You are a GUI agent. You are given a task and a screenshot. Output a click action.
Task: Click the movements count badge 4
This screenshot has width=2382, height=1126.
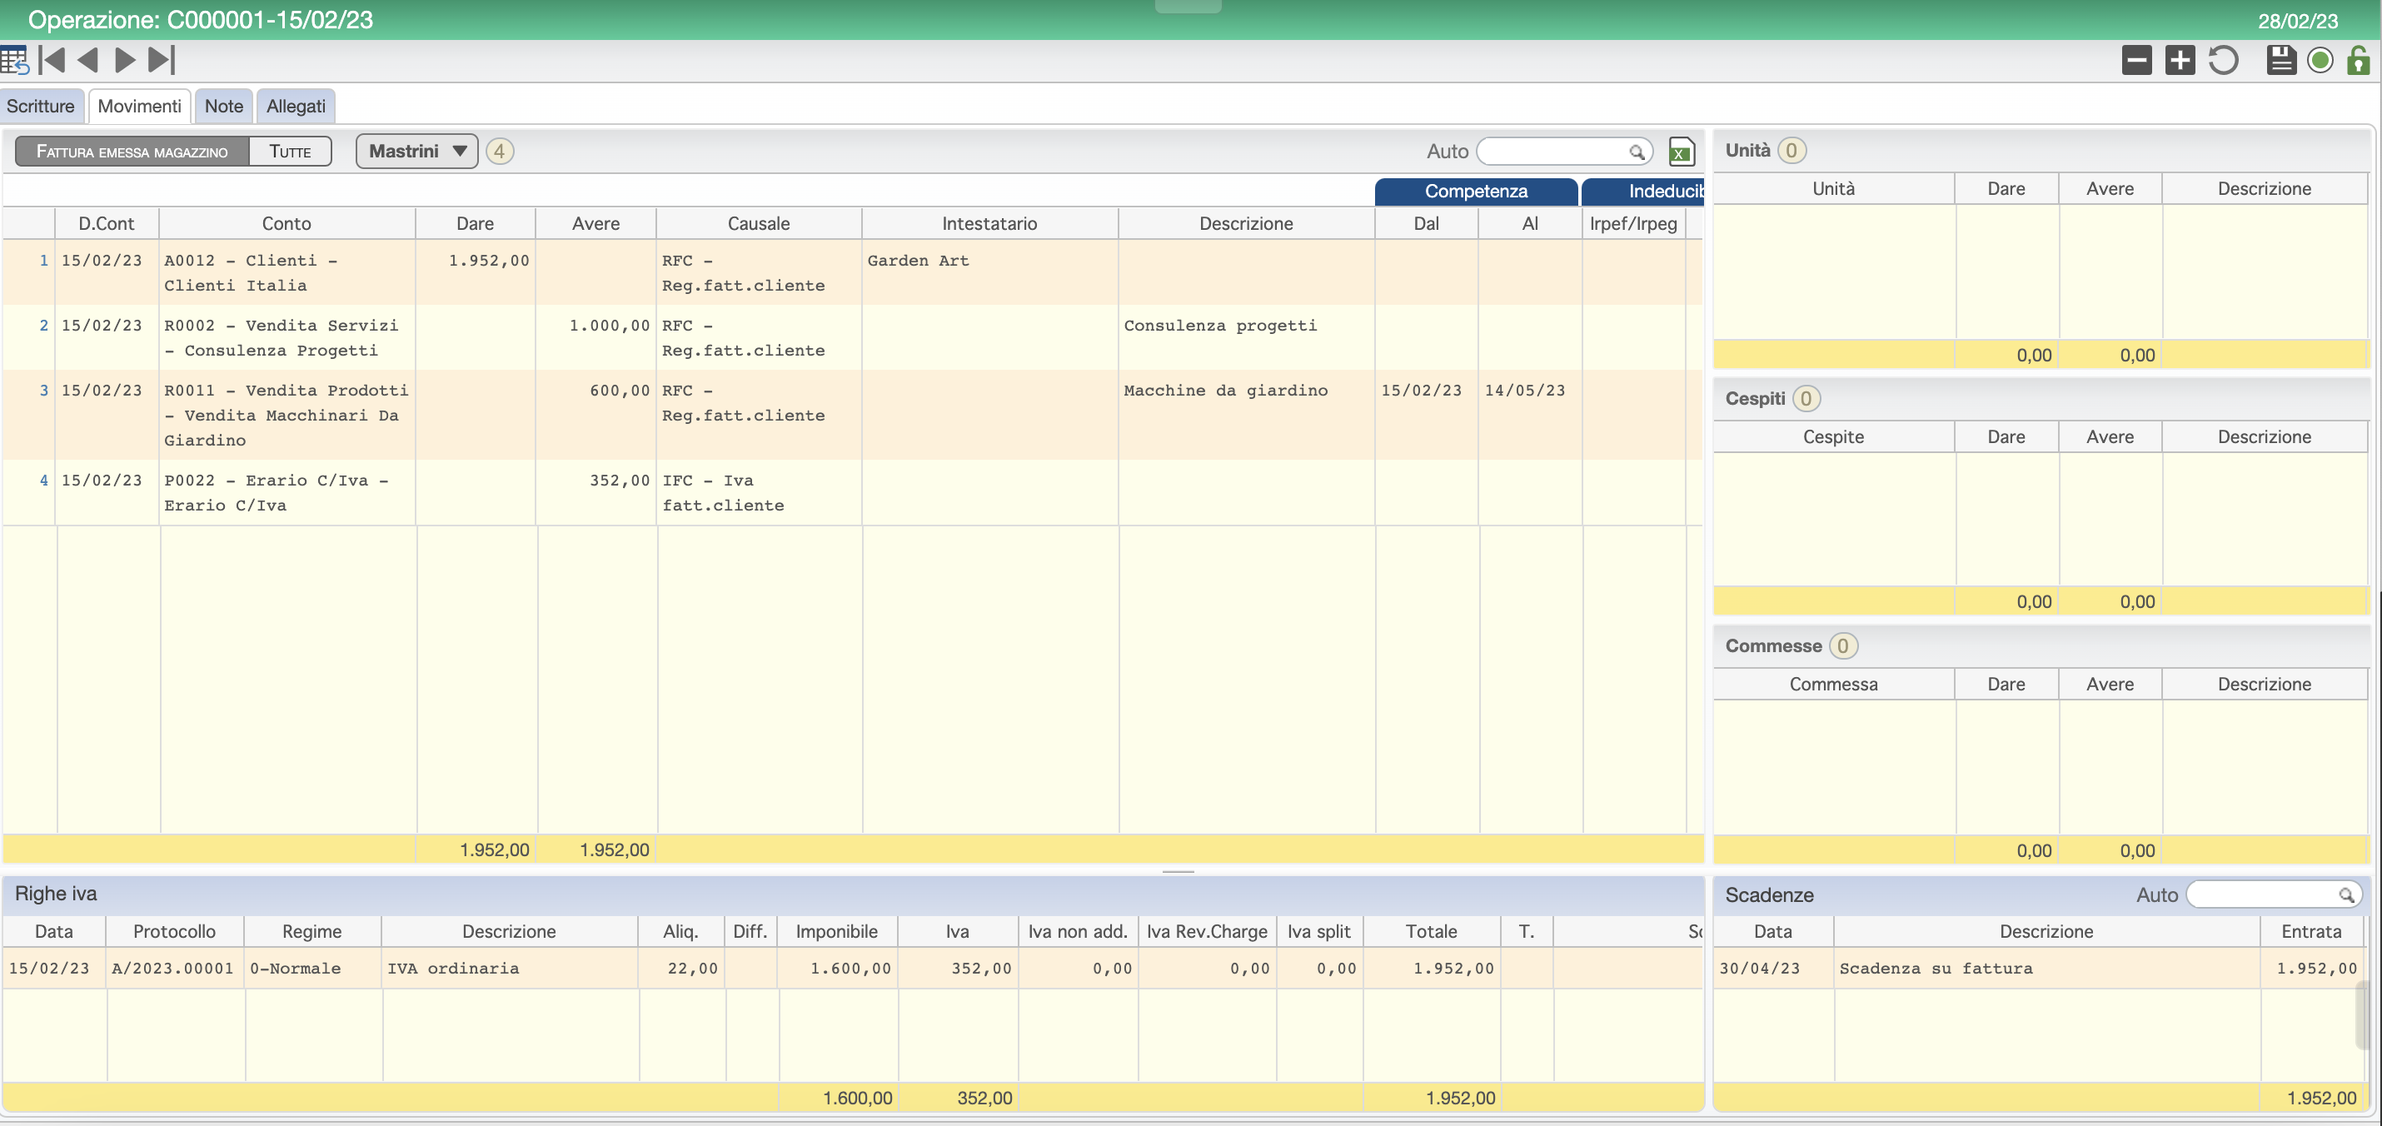(x=500, y=152)
